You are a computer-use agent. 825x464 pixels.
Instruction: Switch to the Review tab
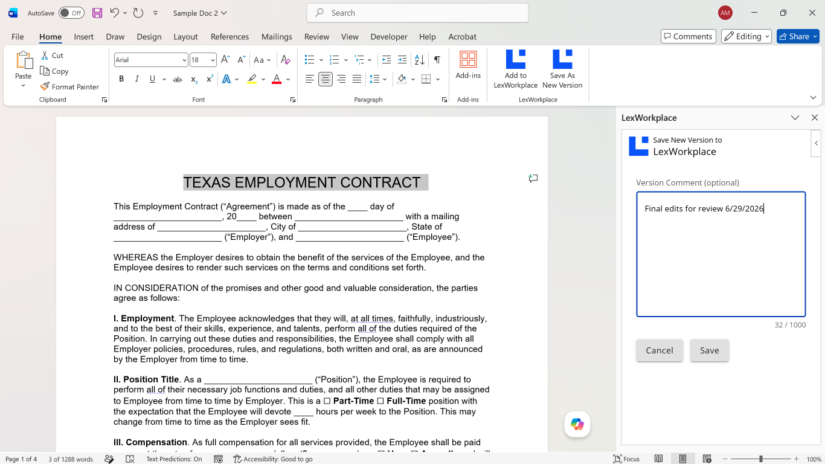[x=316, y=37]
